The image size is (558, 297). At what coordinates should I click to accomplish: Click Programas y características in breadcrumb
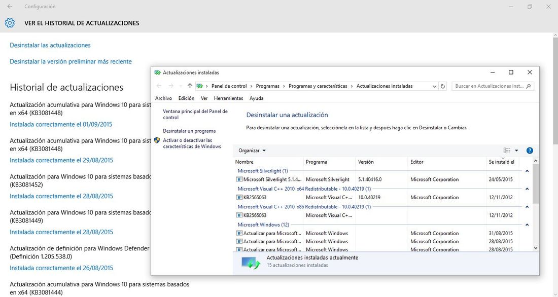(318, 86)
